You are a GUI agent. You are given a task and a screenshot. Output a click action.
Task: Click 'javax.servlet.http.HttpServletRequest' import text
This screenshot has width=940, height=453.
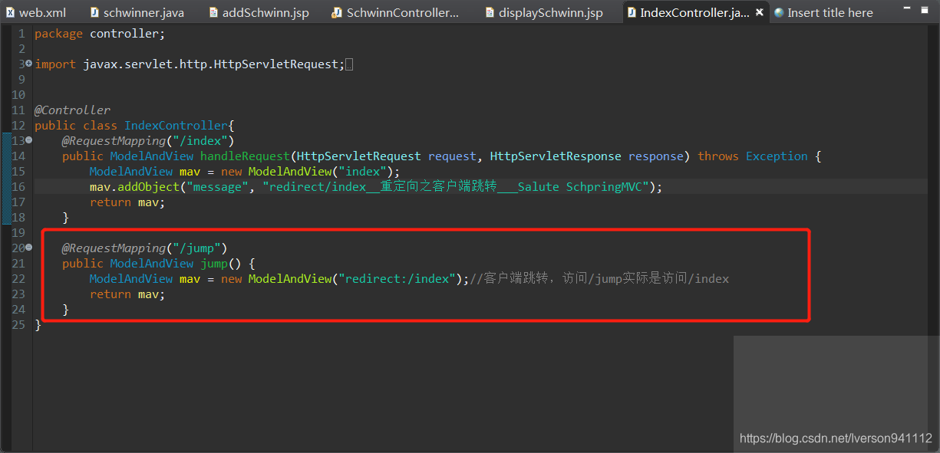(x=211, y=64)
